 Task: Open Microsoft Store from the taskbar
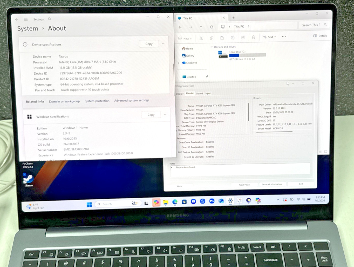(x=184, y=202)
